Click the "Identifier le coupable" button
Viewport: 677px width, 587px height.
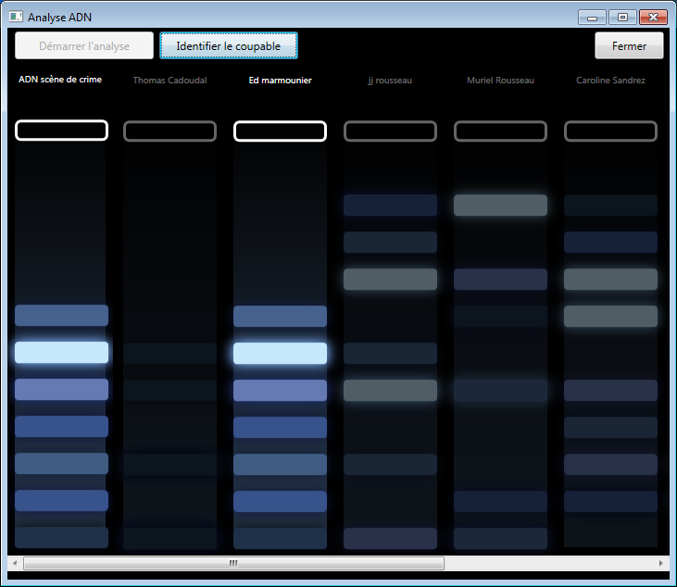pyautogui.click(x=228, y=45)
